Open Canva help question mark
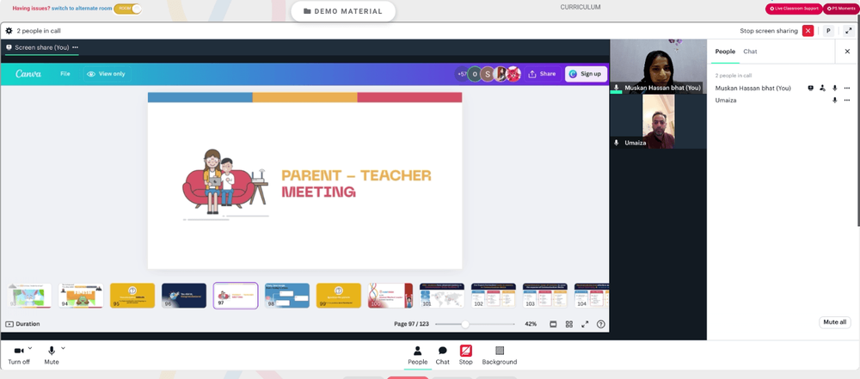860x379 pixels. (601, 324)
